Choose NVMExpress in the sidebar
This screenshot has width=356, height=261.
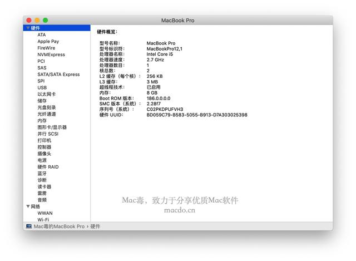pos(51,55)
